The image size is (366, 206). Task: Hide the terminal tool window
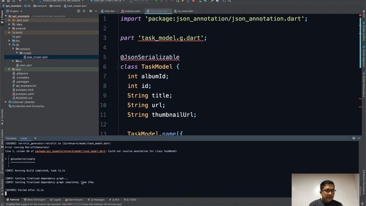pos(359,138)
